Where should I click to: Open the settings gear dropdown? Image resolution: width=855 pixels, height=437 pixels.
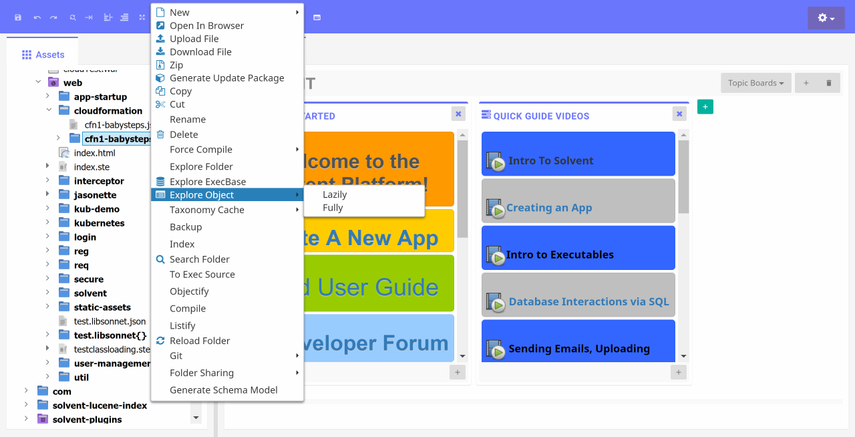pyautogui.click(x=826, y=18)
